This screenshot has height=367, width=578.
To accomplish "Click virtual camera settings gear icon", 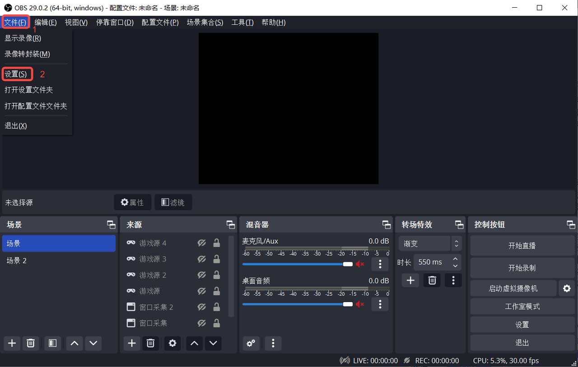I will [x=567, y=288].
